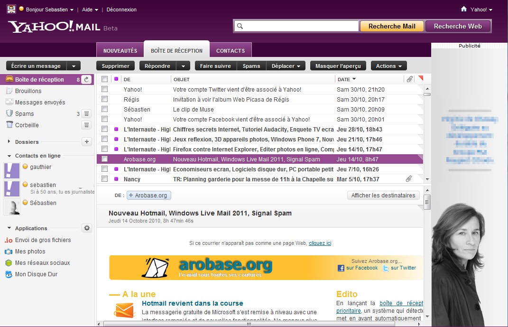Click the Spams shield icon
The width and height of the screenshot is (508, 327).
click(9, 113)
